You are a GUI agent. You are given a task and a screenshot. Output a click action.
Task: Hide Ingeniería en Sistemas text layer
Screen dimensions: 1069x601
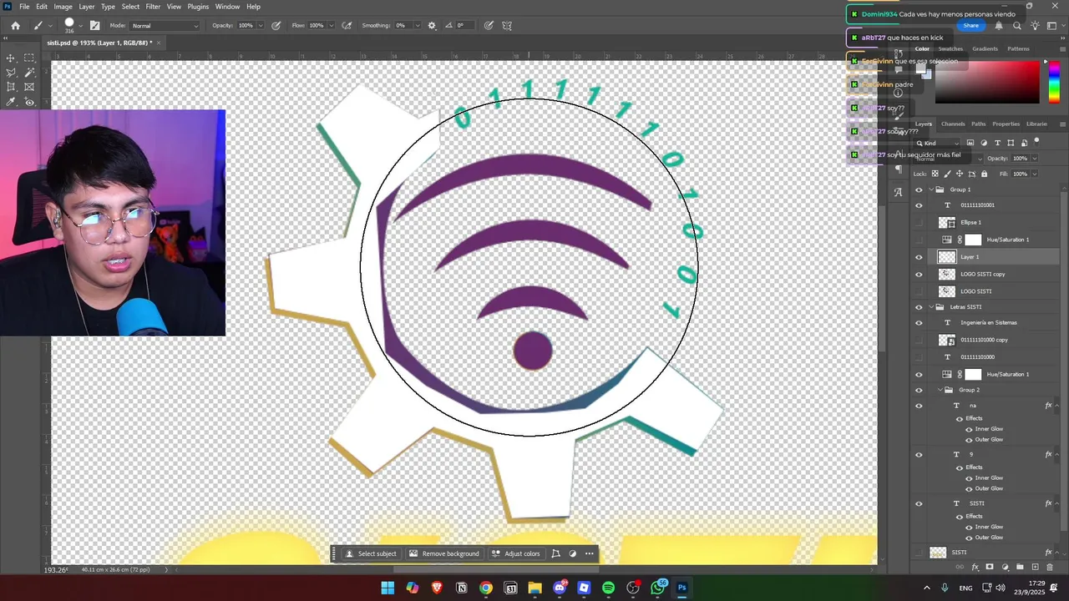(919, 323)
